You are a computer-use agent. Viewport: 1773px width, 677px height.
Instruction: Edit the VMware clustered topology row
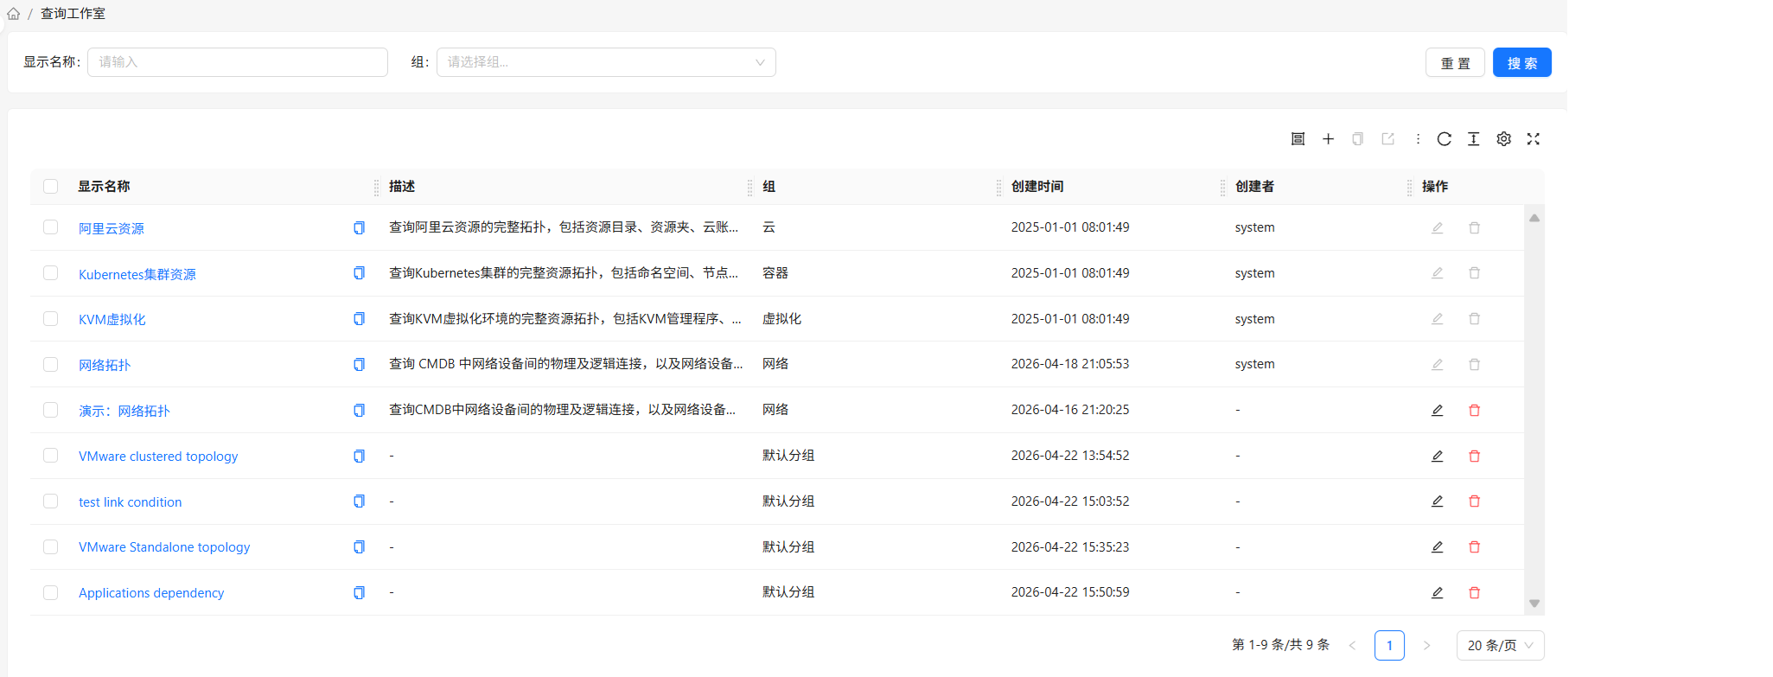tap(1438, 457)
